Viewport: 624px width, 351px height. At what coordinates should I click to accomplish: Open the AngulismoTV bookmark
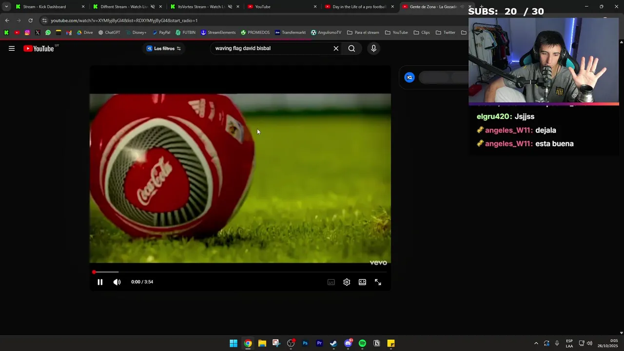326,33
